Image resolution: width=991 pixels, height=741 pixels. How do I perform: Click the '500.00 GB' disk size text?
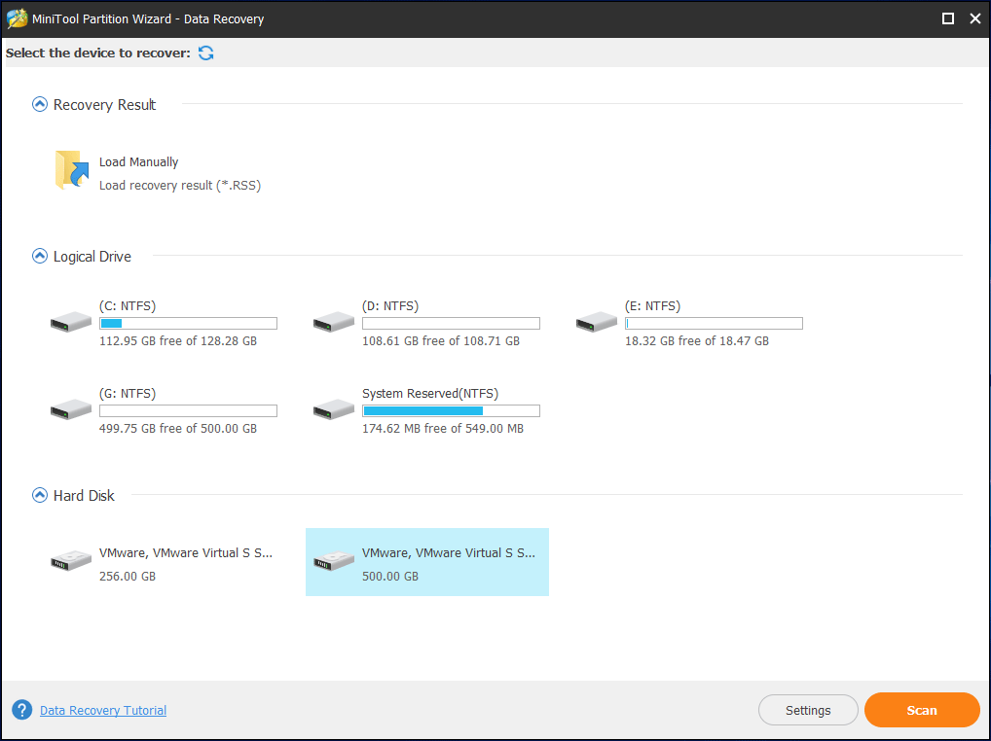pyautogui.click(x=390, y=577)
